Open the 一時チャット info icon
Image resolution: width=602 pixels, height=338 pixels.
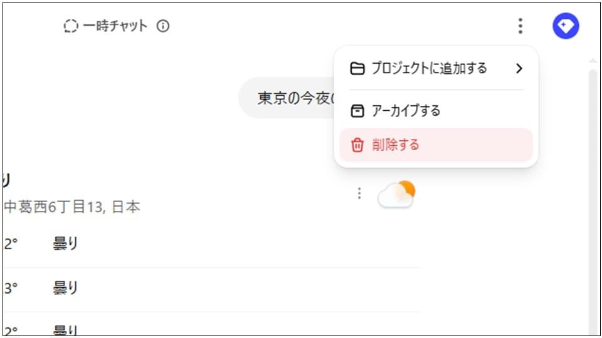pyautogui.click(x=163, y=26)
